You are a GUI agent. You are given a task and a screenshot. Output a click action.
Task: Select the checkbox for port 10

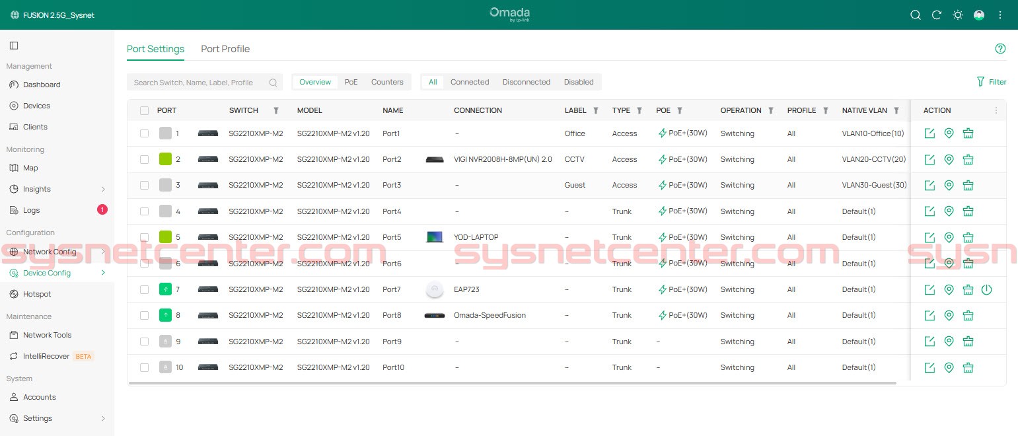(x=144, y=367)
